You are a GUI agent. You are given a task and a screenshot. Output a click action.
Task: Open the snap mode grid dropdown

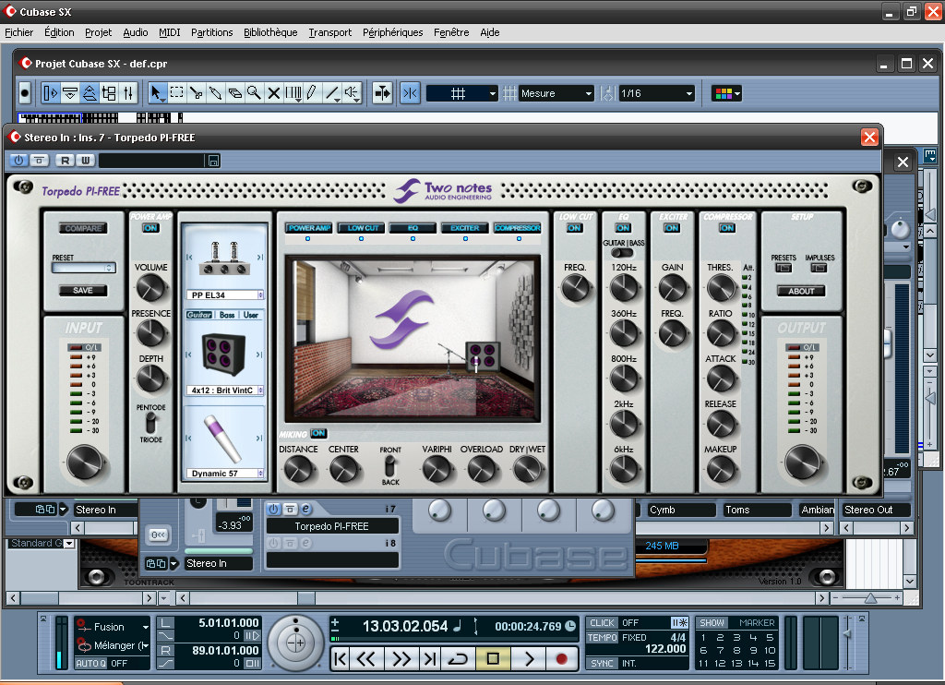462,93
